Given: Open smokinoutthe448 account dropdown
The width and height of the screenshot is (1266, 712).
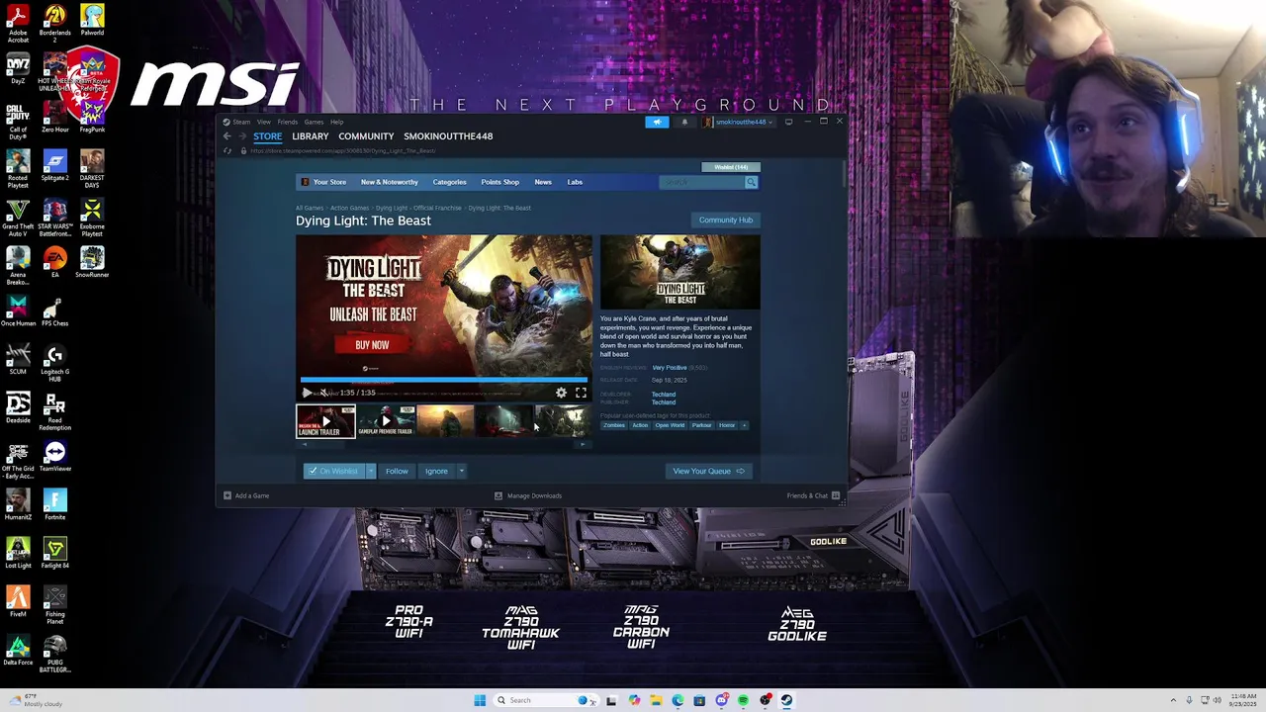Looking at the screenshot, I should (738, 122).
